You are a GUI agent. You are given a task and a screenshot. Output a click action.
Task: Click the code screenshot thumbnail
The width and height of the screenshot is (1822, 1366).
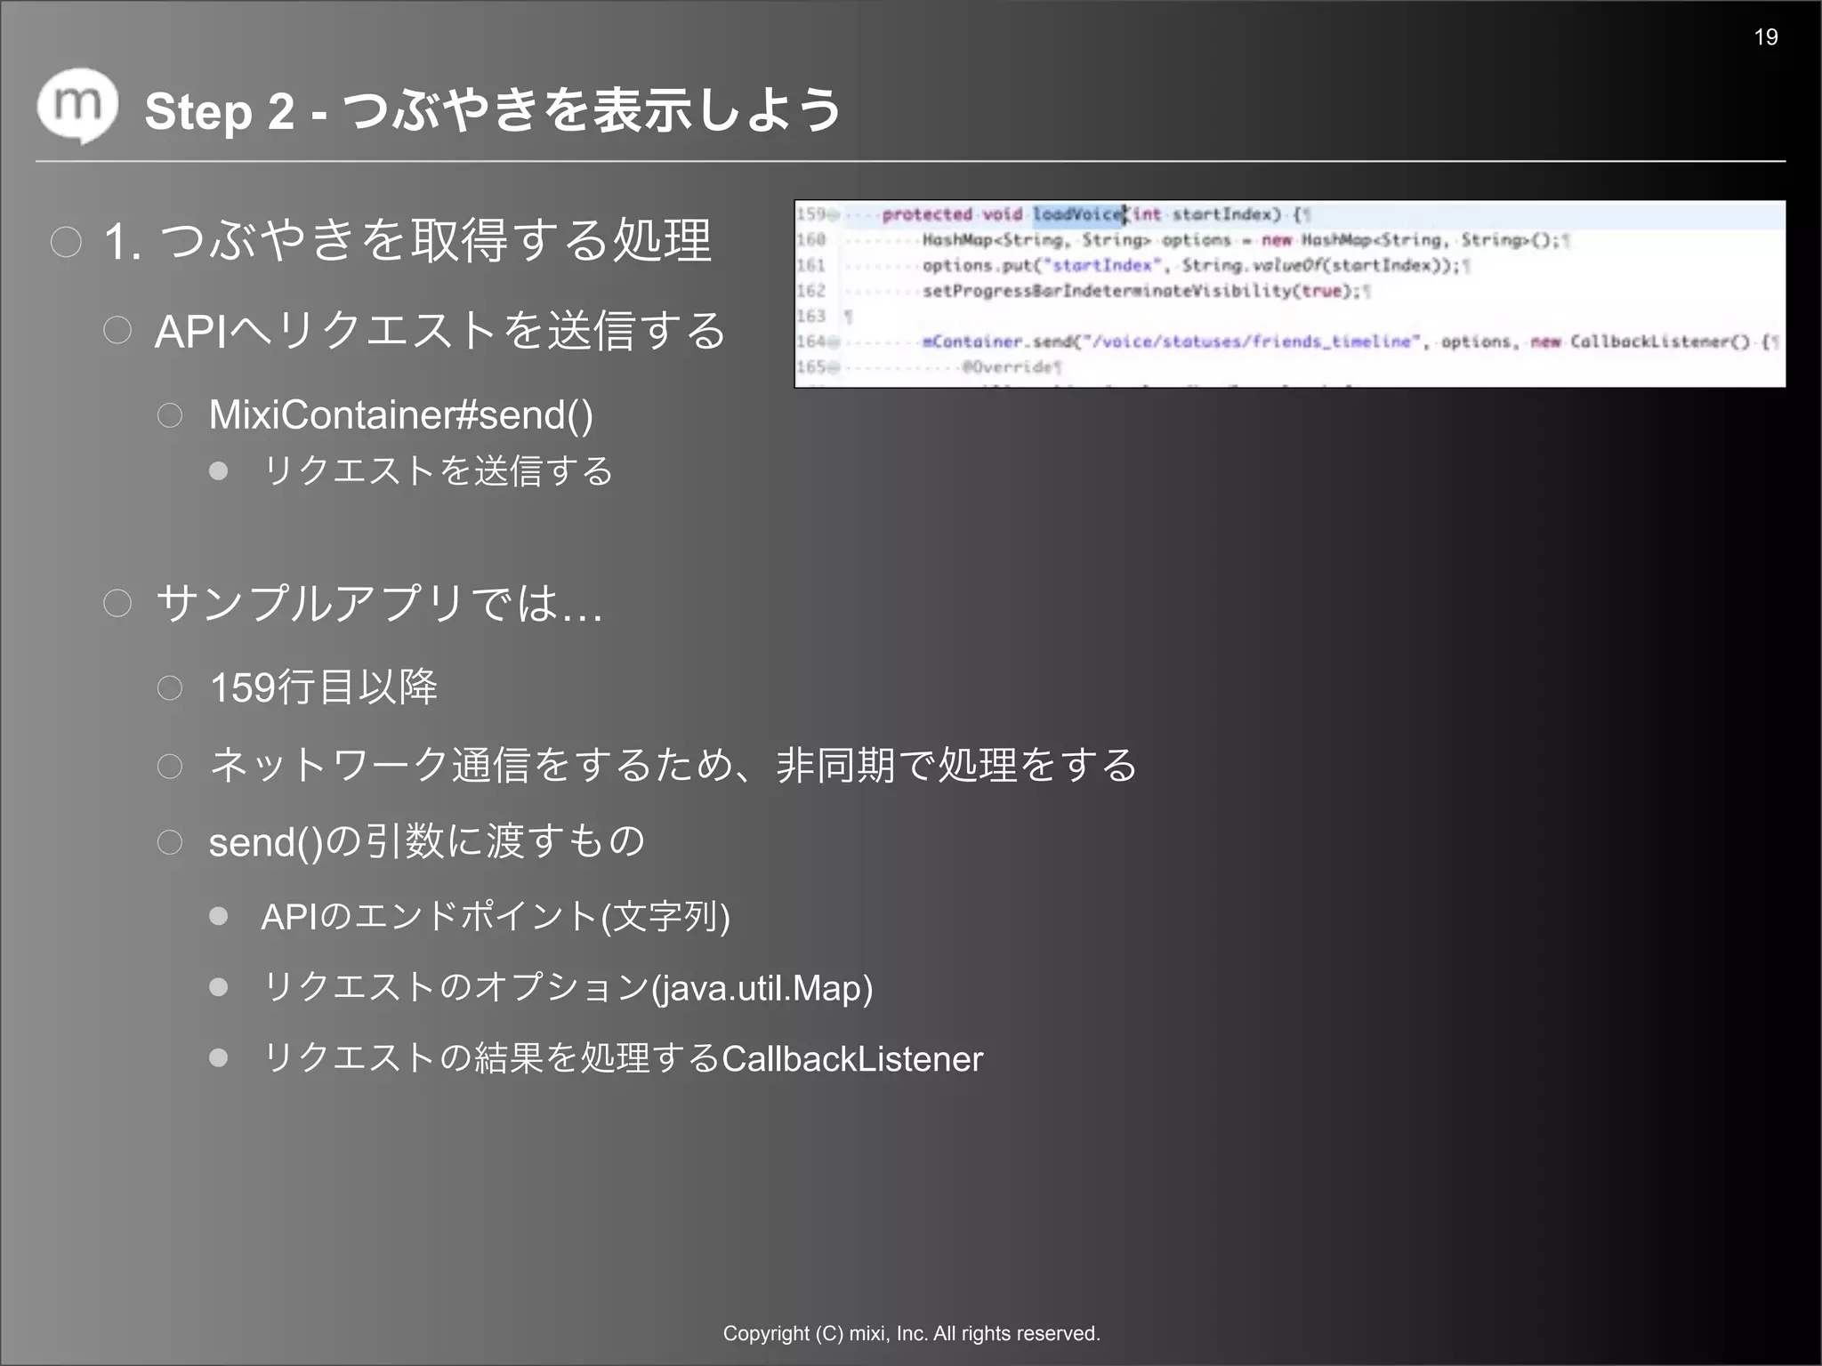point(1289,293)
